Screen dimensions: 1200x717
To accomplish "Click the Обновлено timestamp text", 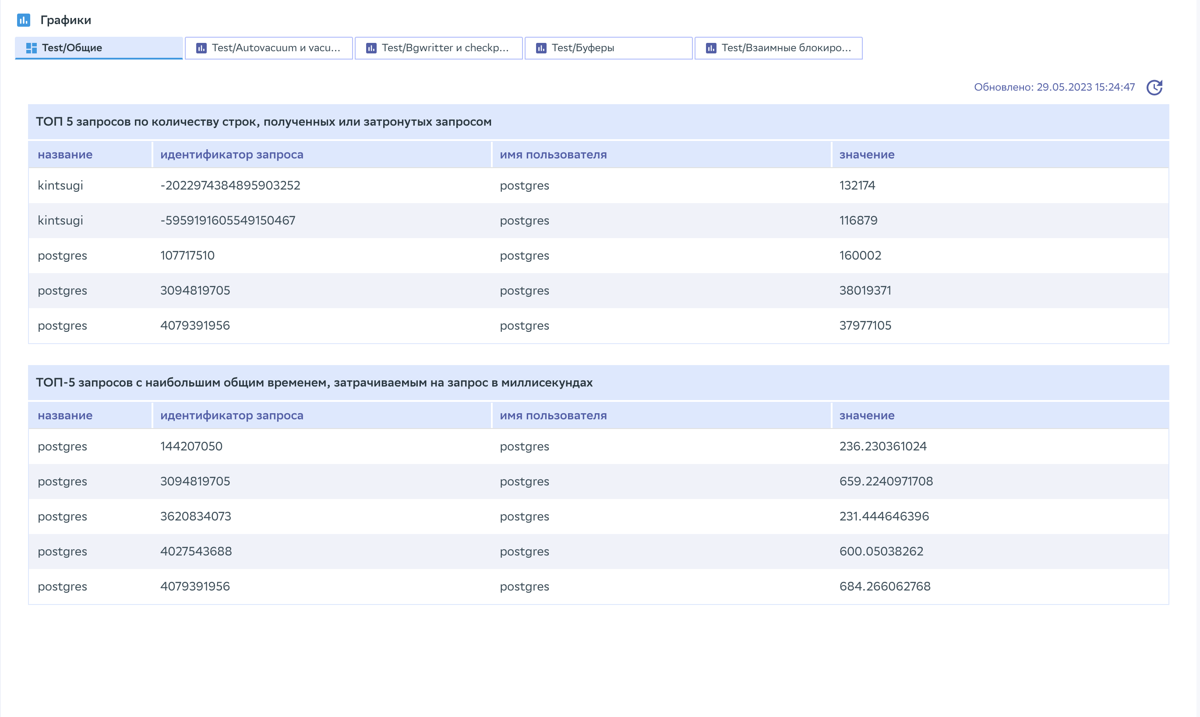I will click(x=1054, y=88).
